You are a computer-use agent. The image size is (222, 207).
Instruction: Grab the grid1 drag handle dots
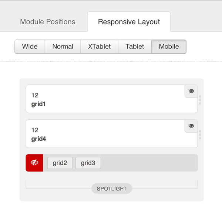click(x=200, y=100)
